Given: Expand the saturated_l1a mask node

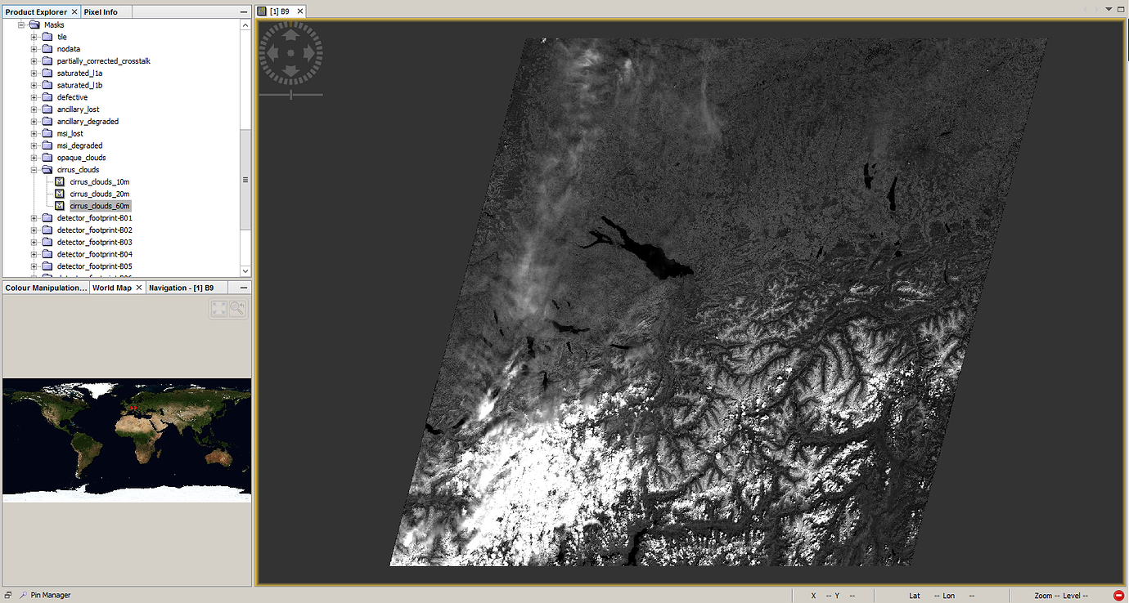Looking at the screenshot, I should (33, 73).
